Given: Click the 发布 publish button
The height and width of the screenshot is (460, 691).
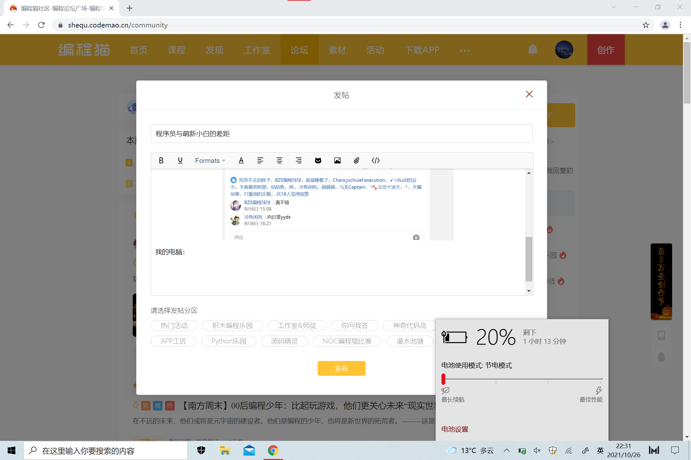Looking at the screenshot, I should (341, 368).
